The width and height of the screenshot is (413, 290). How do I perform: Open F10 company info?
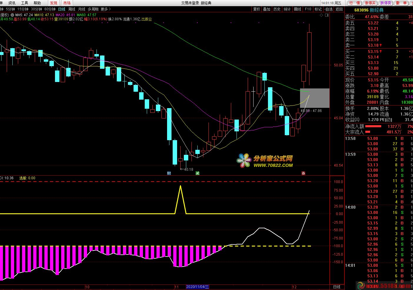click(x=308, y=9)
